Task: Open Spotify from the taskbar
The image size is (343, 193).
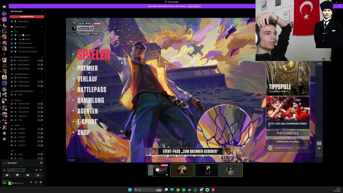Action: coord(184,190)
